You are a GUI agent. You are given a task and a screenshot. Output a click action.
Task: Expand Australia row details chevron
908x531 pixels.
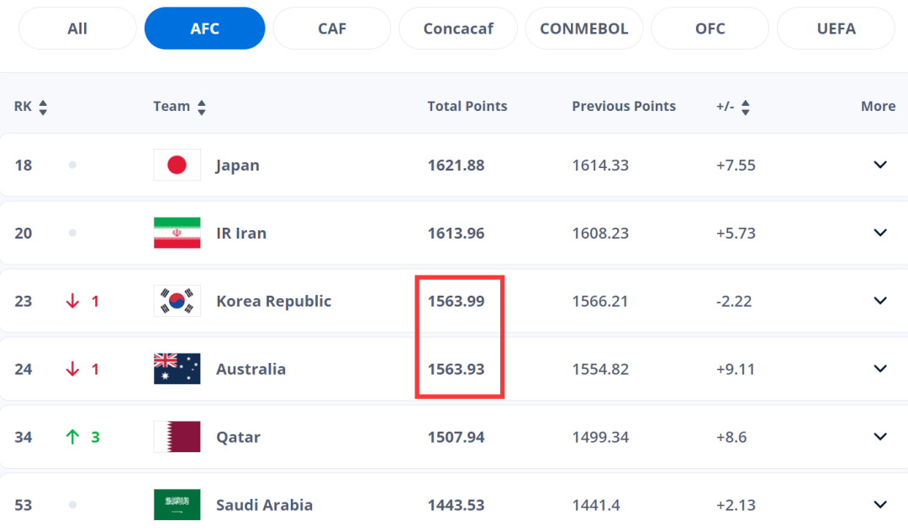click(x=880, y=369)
